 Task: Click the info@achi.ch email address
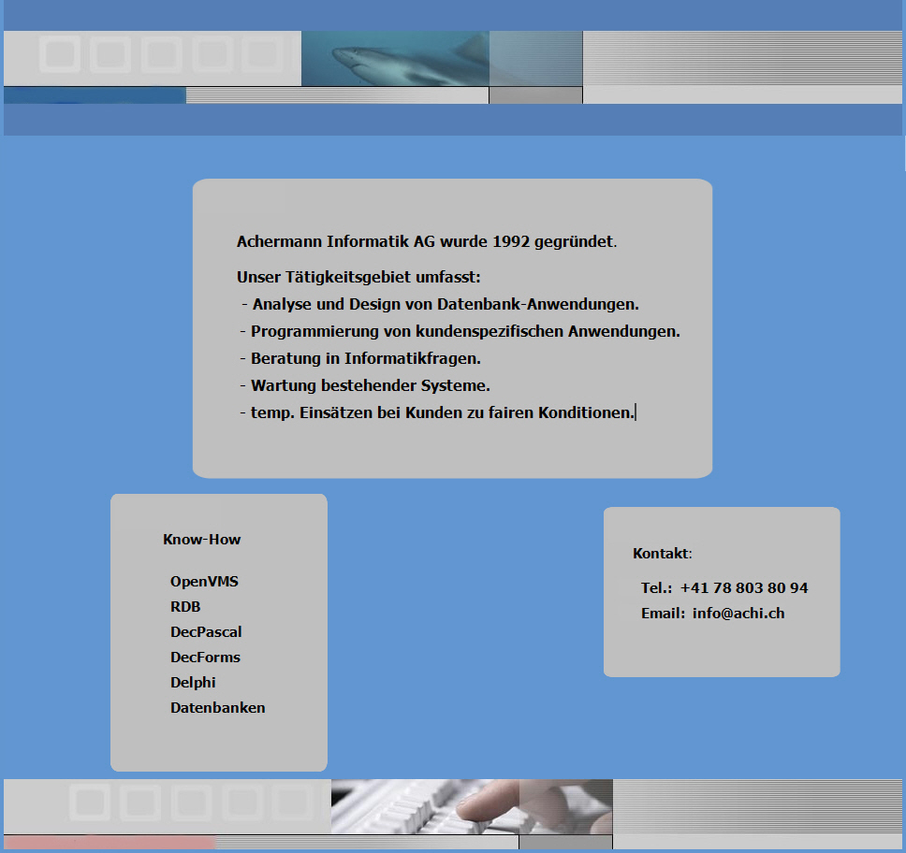pos(738,614)
